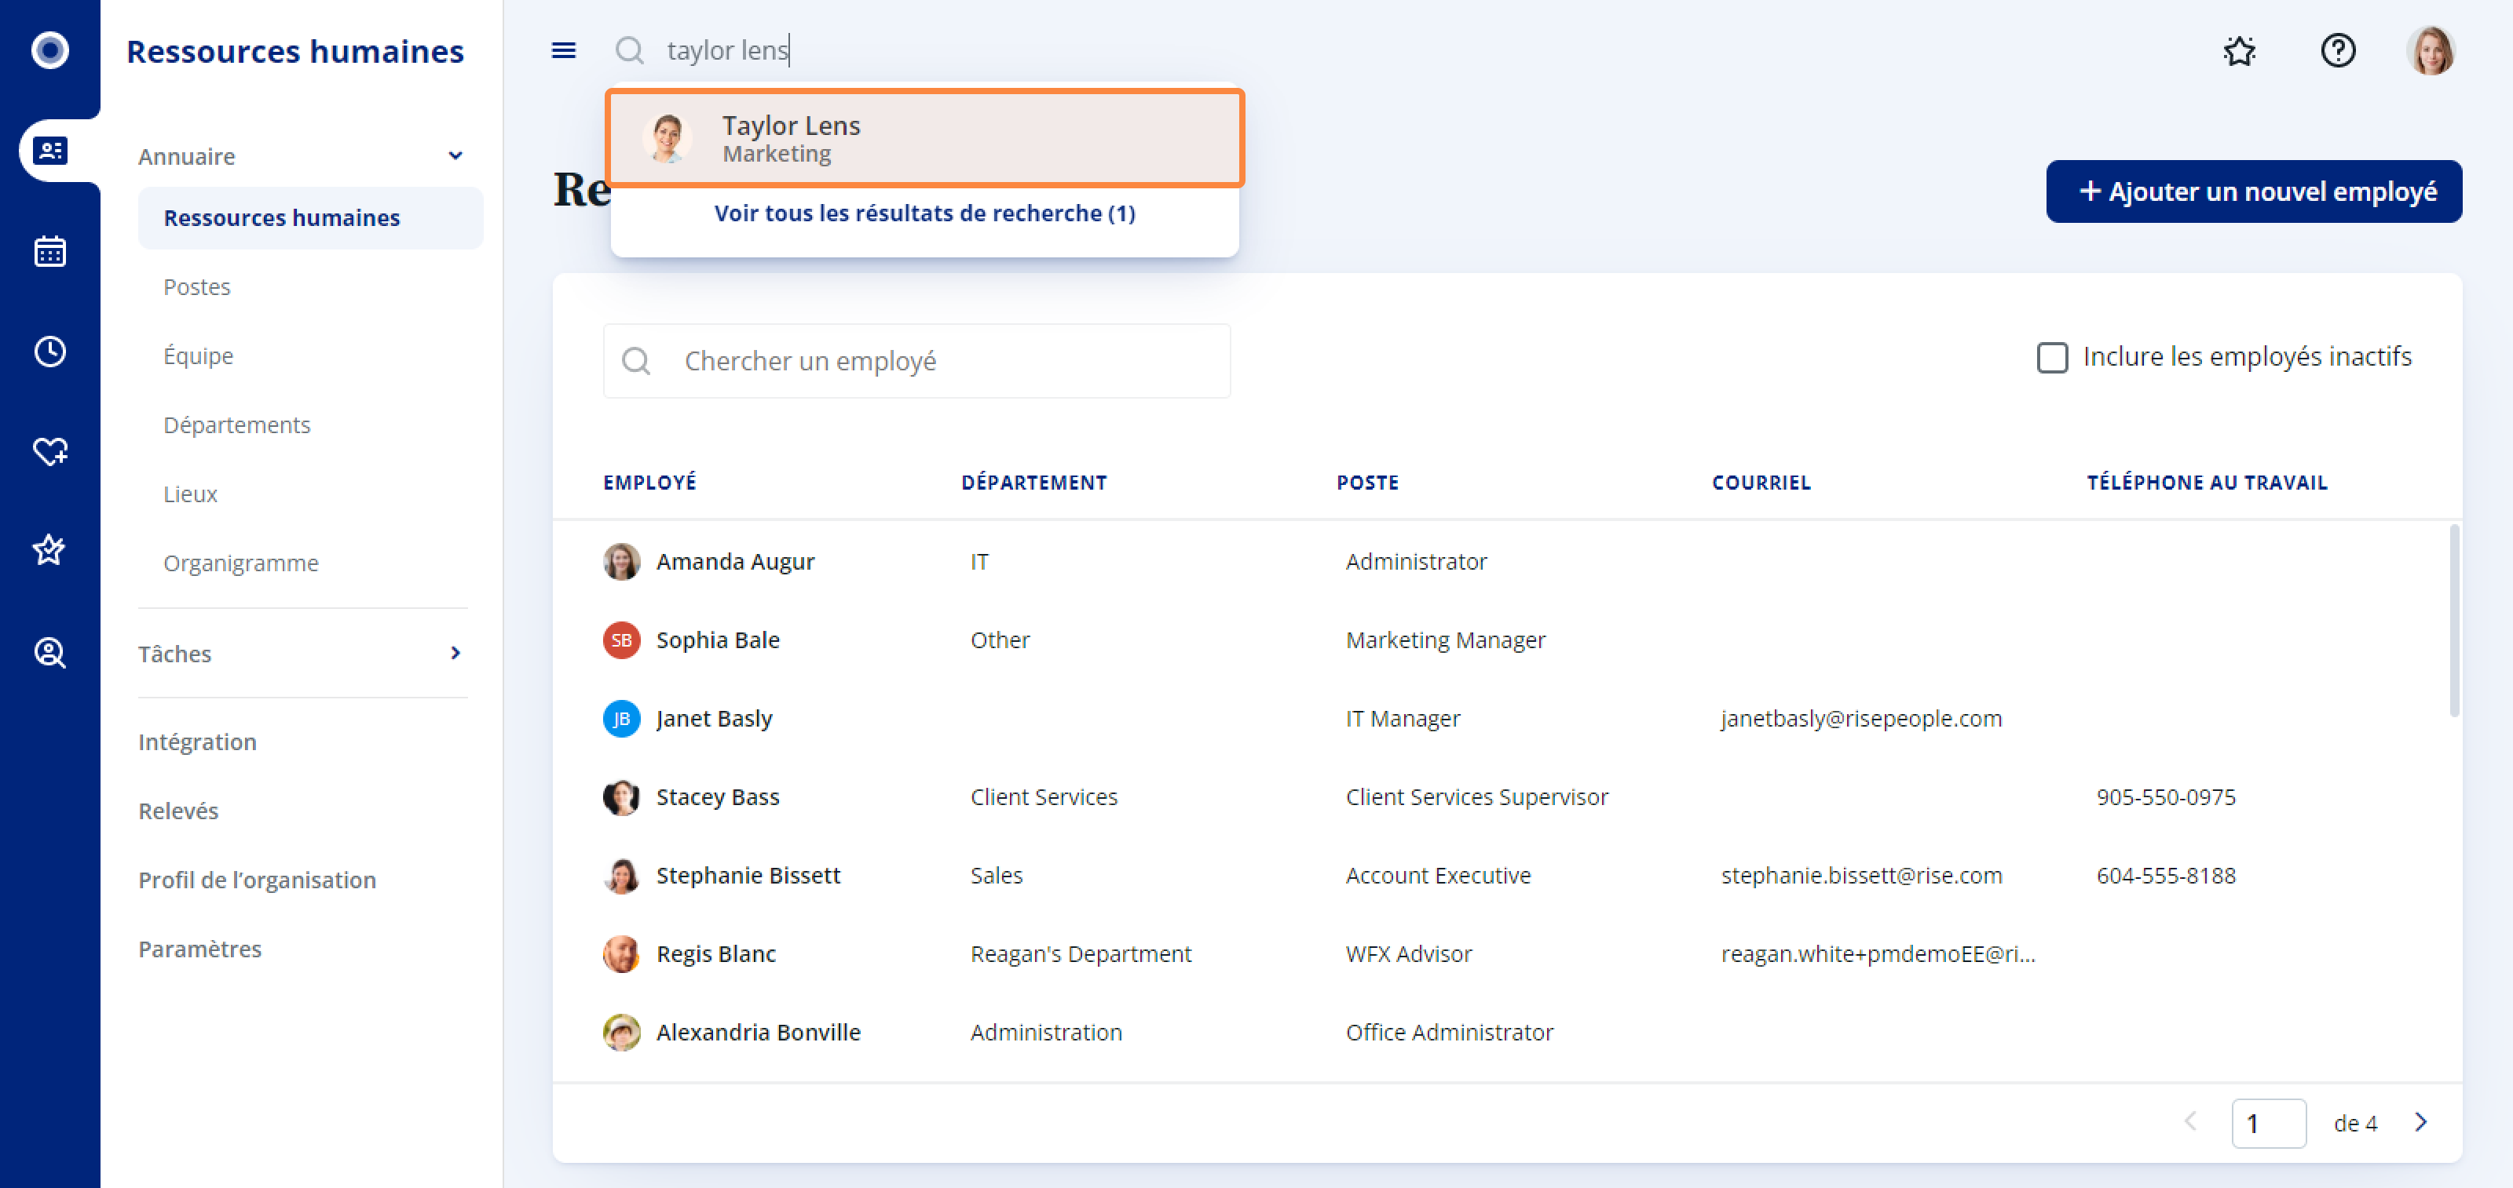
Task: Click Client Services Supervisor cell
Action: coord(1477,797)
